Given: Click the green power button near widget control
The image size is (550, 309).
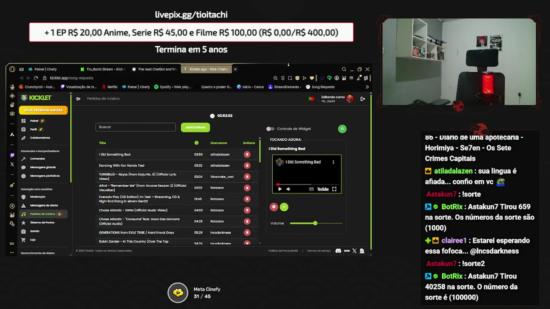Looking at the screenshot, I should (342, 129).
